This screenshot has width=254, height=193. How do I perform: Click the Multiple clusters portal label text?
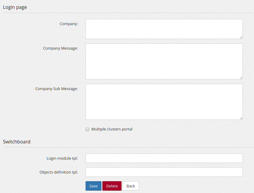click(x=112, y=129)
